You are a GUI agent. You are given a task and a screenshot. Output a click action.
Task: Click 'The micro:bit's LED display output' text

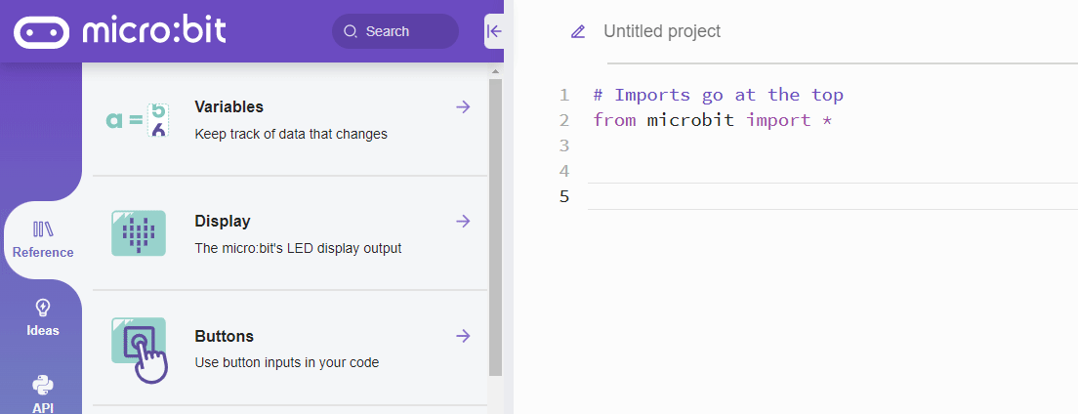pyautogui.click(x=298, y=248)
